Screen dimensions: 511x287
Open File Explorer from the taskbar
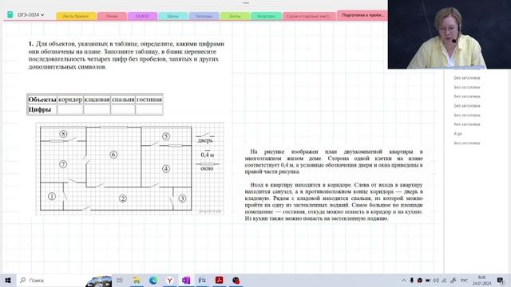pos(137,280)
